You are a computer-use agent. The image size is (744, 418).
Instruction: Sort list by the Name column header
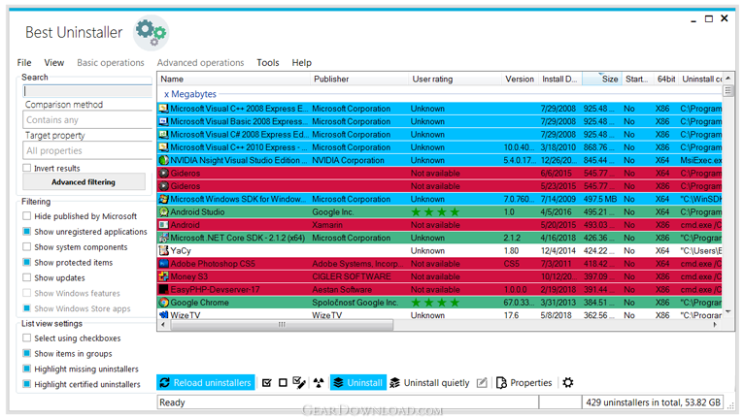tap(234, 79)
